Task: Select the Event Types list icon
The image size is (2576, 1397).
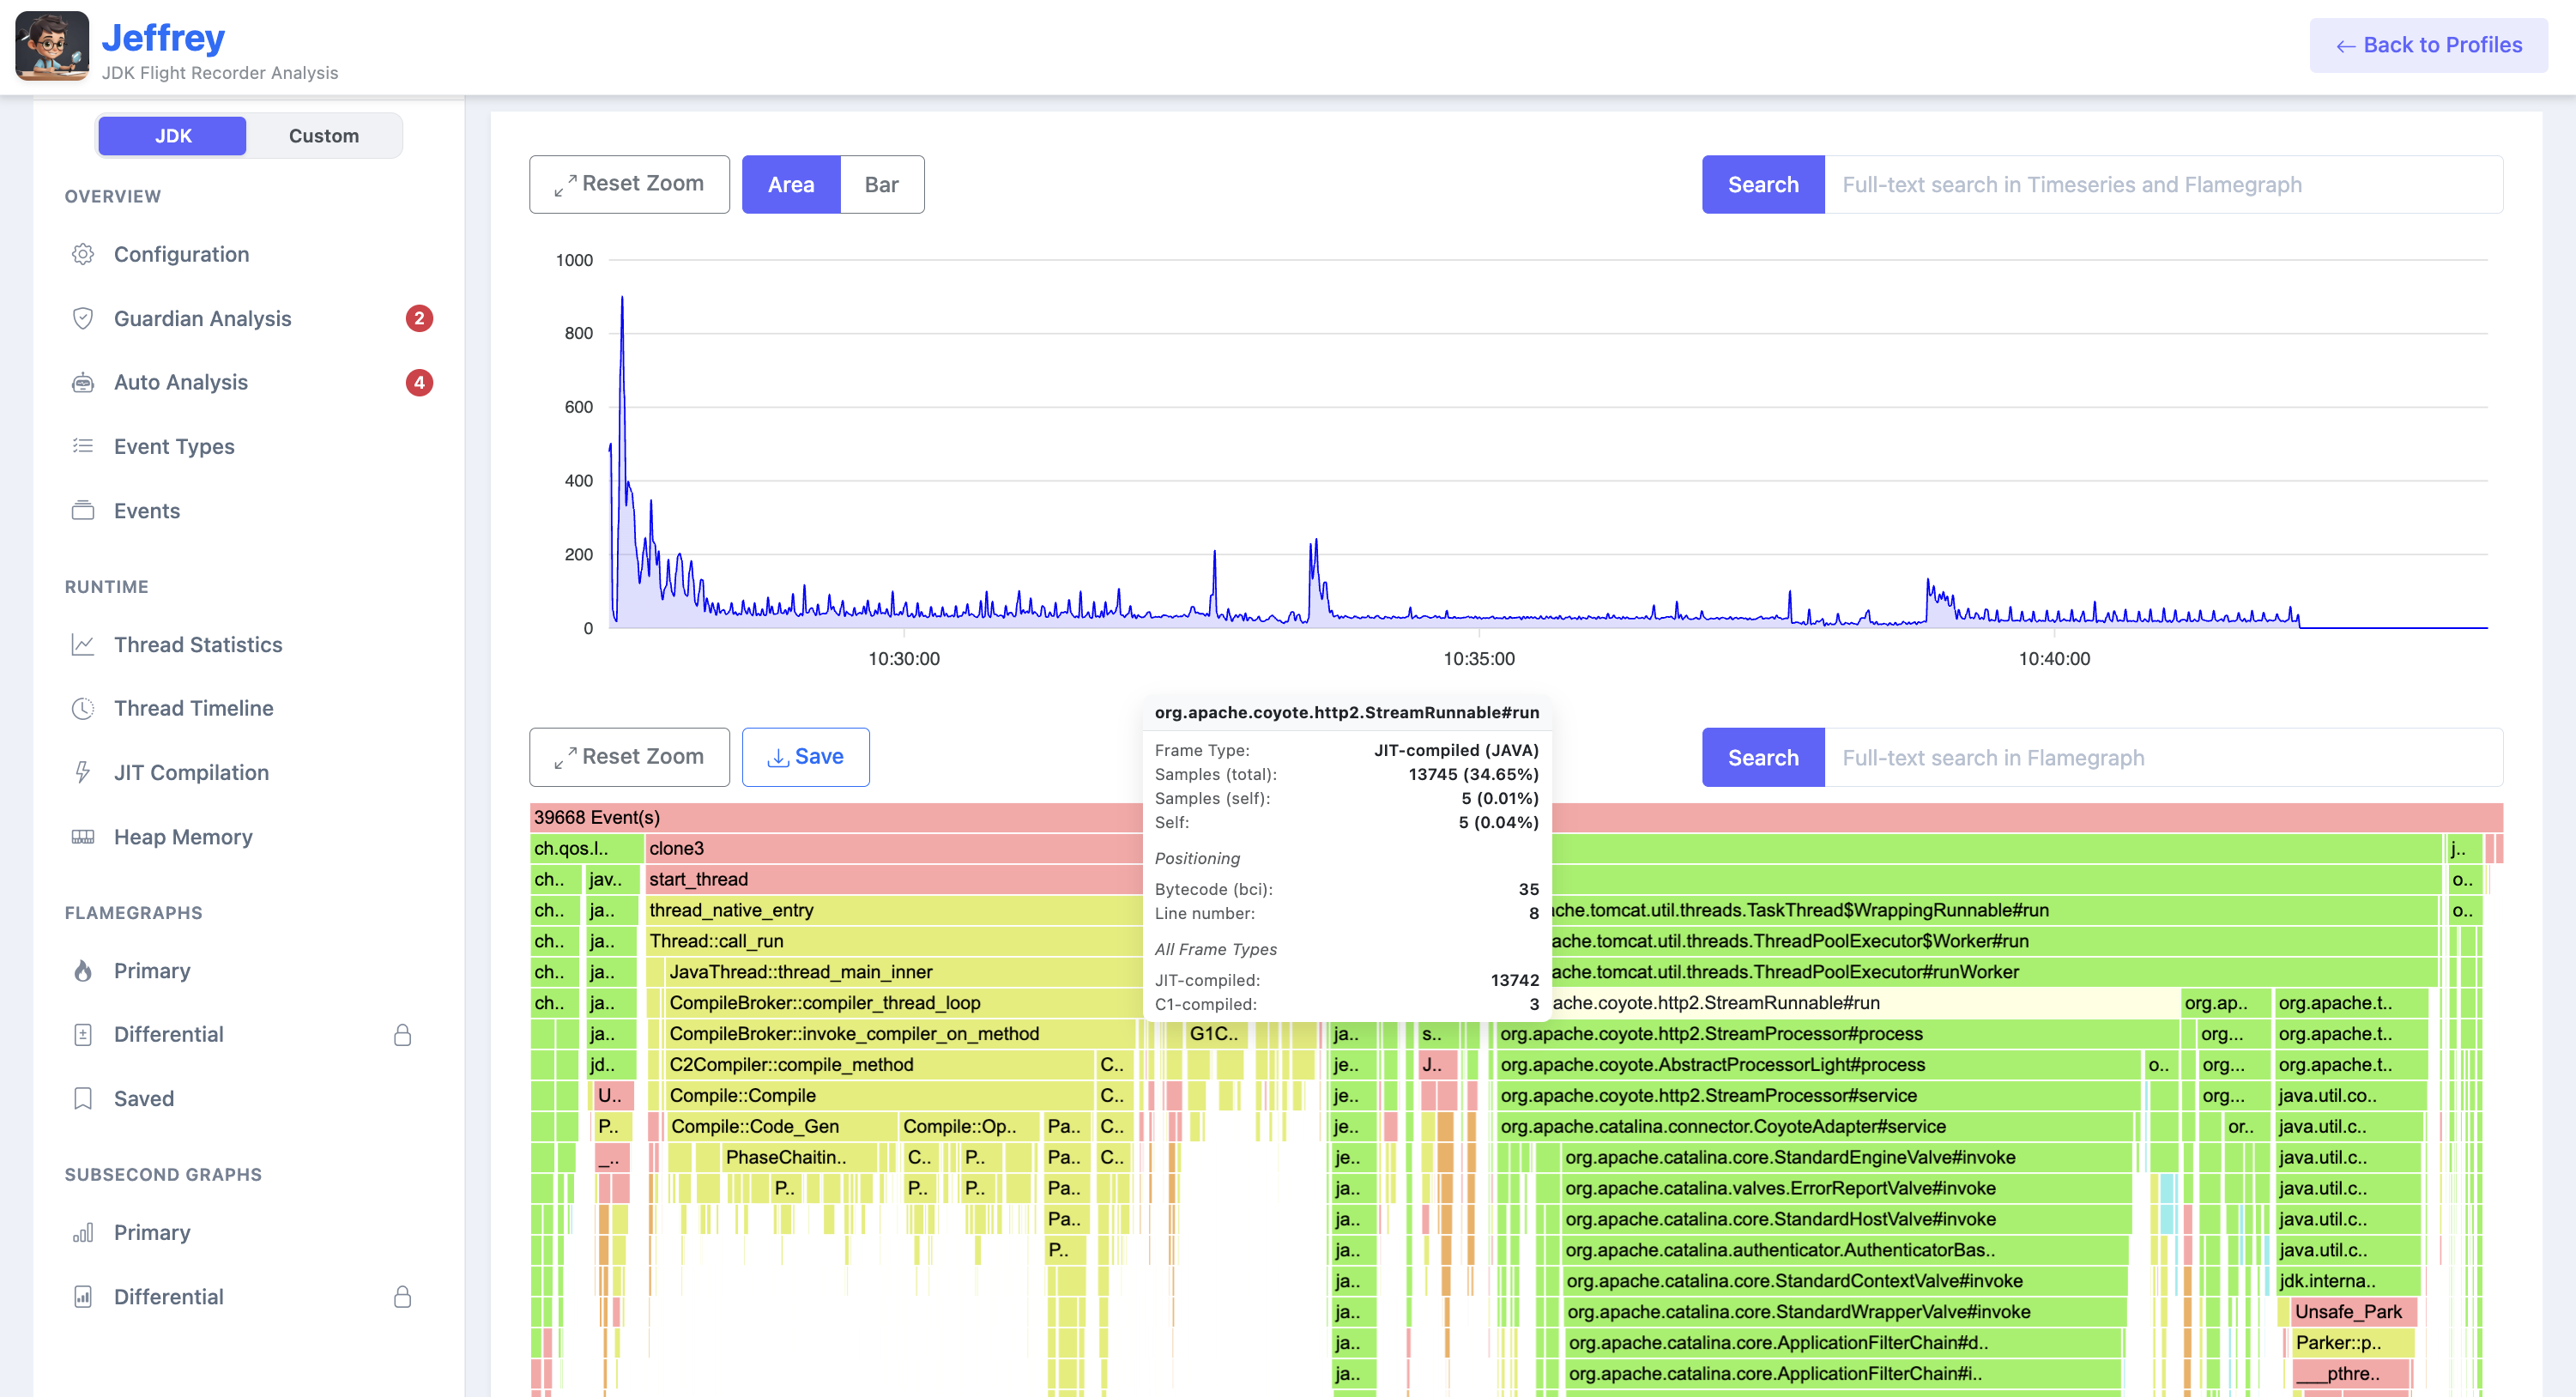Action: coord(84,446)
